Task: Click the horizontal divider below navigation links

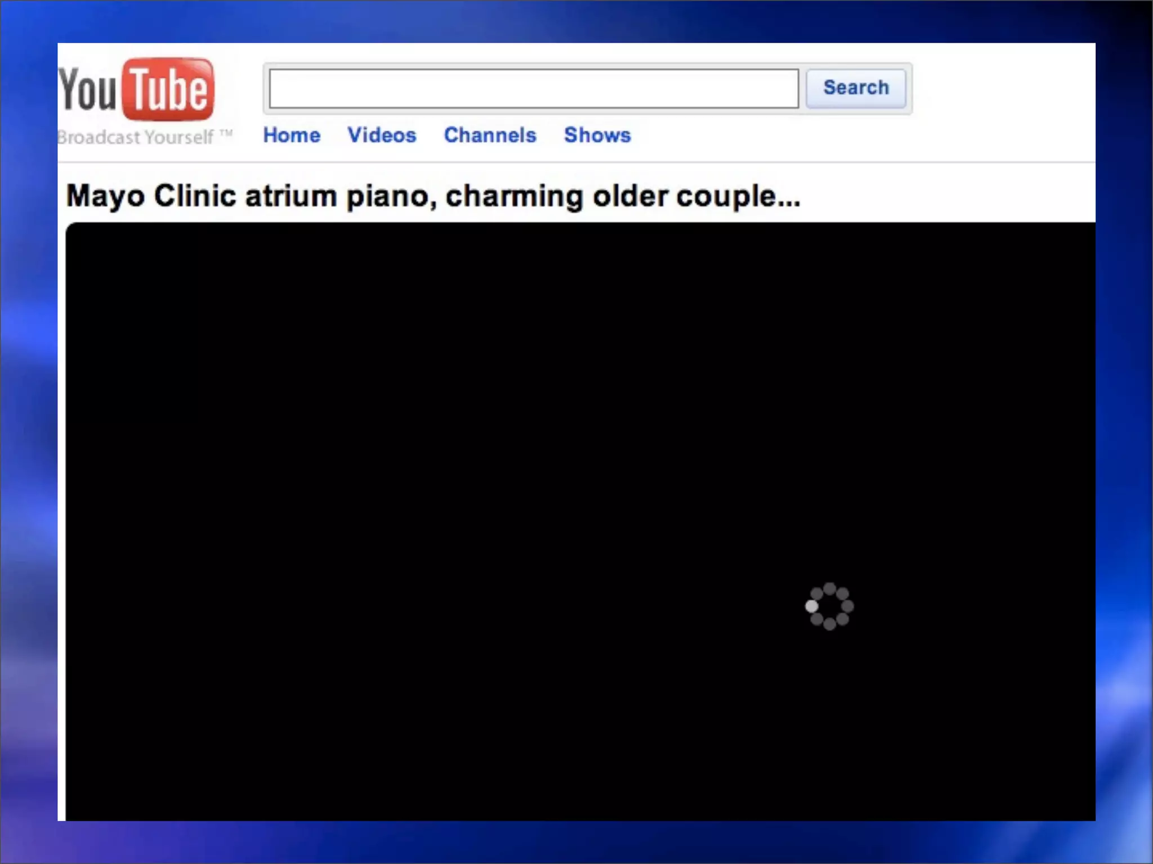Action: [576, 163]
